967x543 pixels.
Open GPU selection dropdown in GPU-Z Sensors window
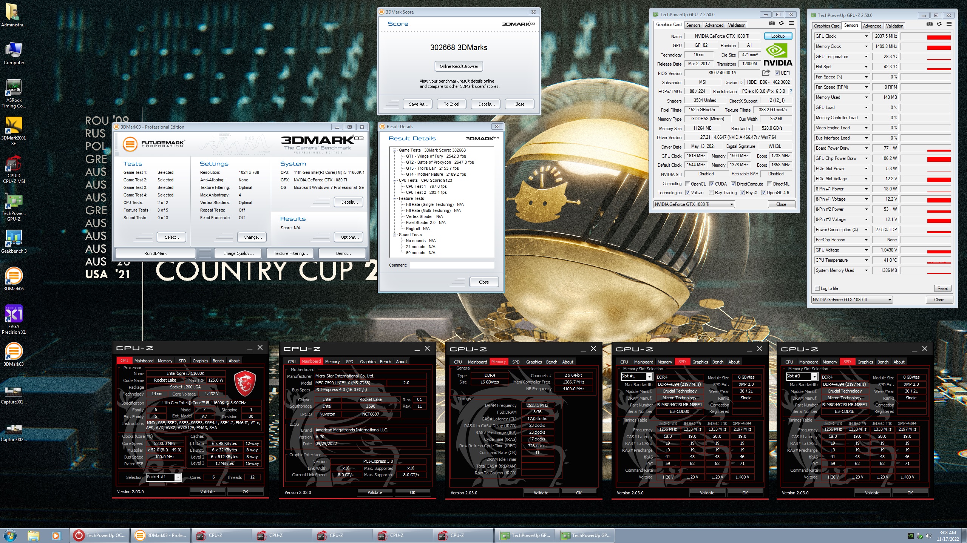[852, 300]
